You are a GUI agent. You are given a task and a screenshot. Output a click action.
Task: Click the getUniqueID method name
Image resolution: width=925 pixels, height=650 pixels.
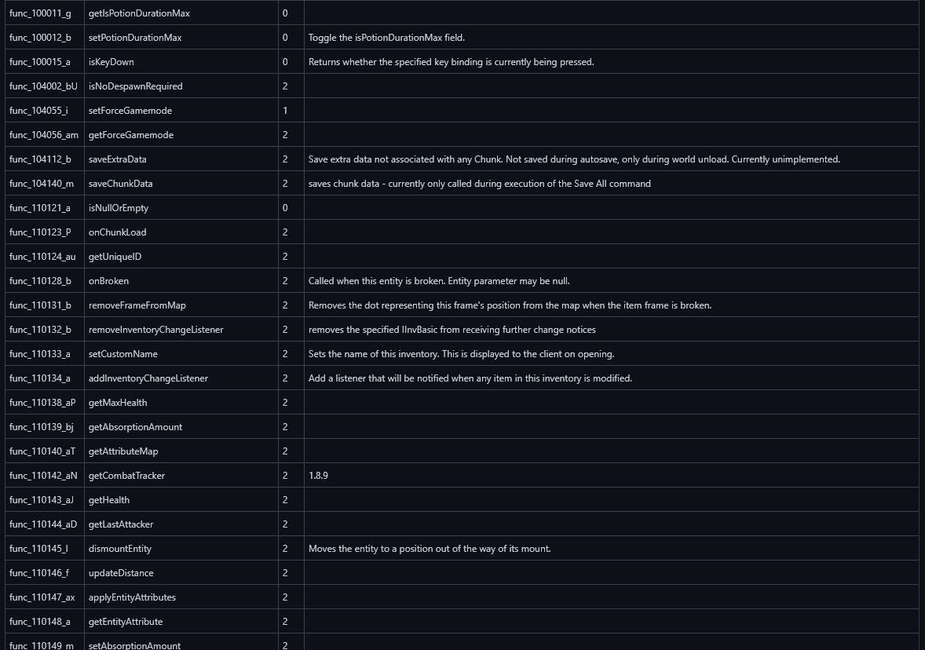pos(115,257)
